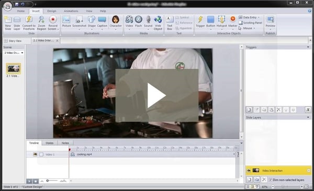Click the Hotspot icon
Screen dimensions: 314x191
(x=222, y=19)
